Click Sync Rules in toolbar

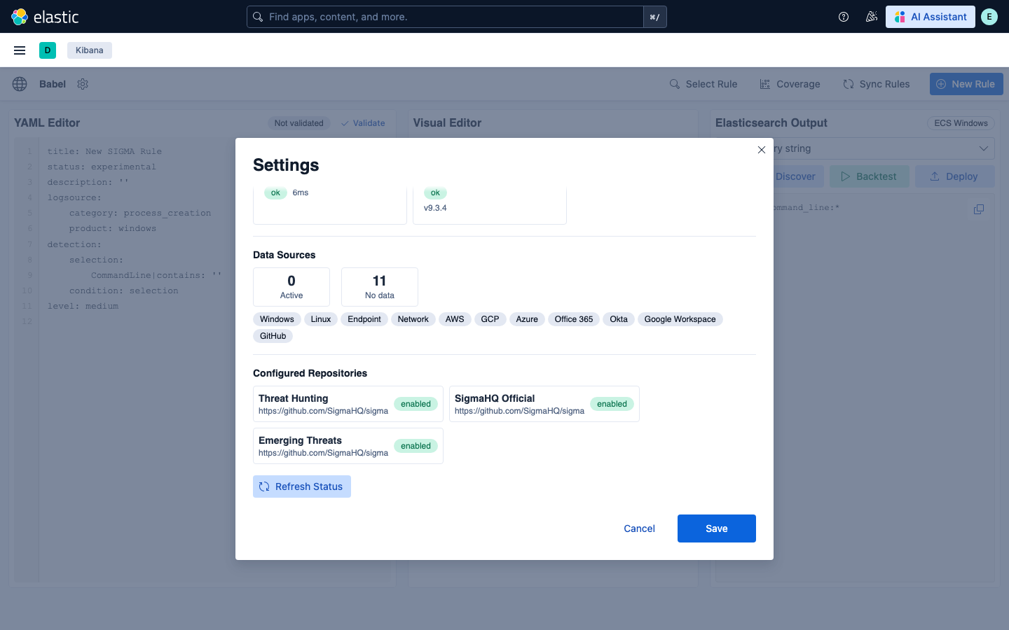tap(877, 84)
